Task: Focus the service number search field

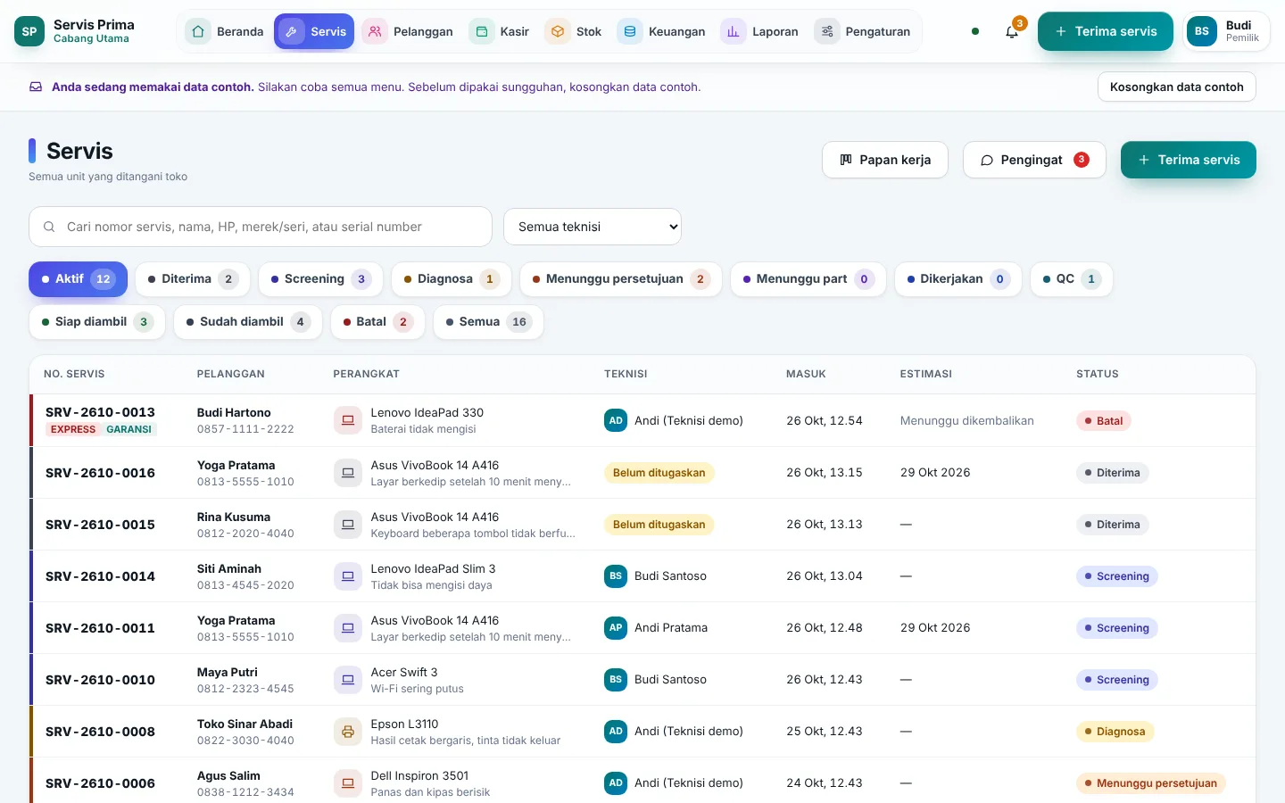Action: (x=261, y=227)
